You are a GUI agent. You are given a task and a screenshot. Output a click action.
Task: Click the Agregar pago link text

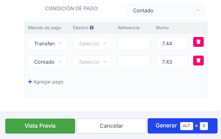click(x=48, y=82)
